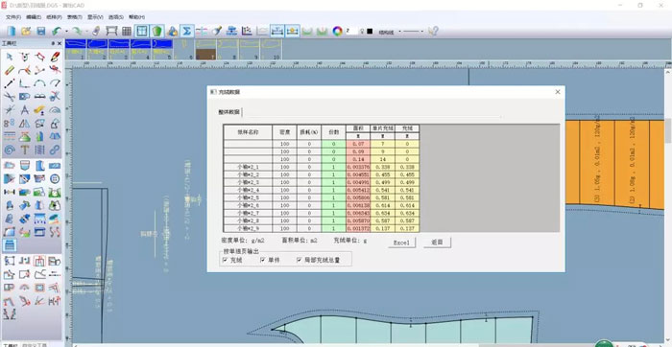Click the grid table icon in toolbar
This screenshot has height=347, width=672.
[127, 31]
